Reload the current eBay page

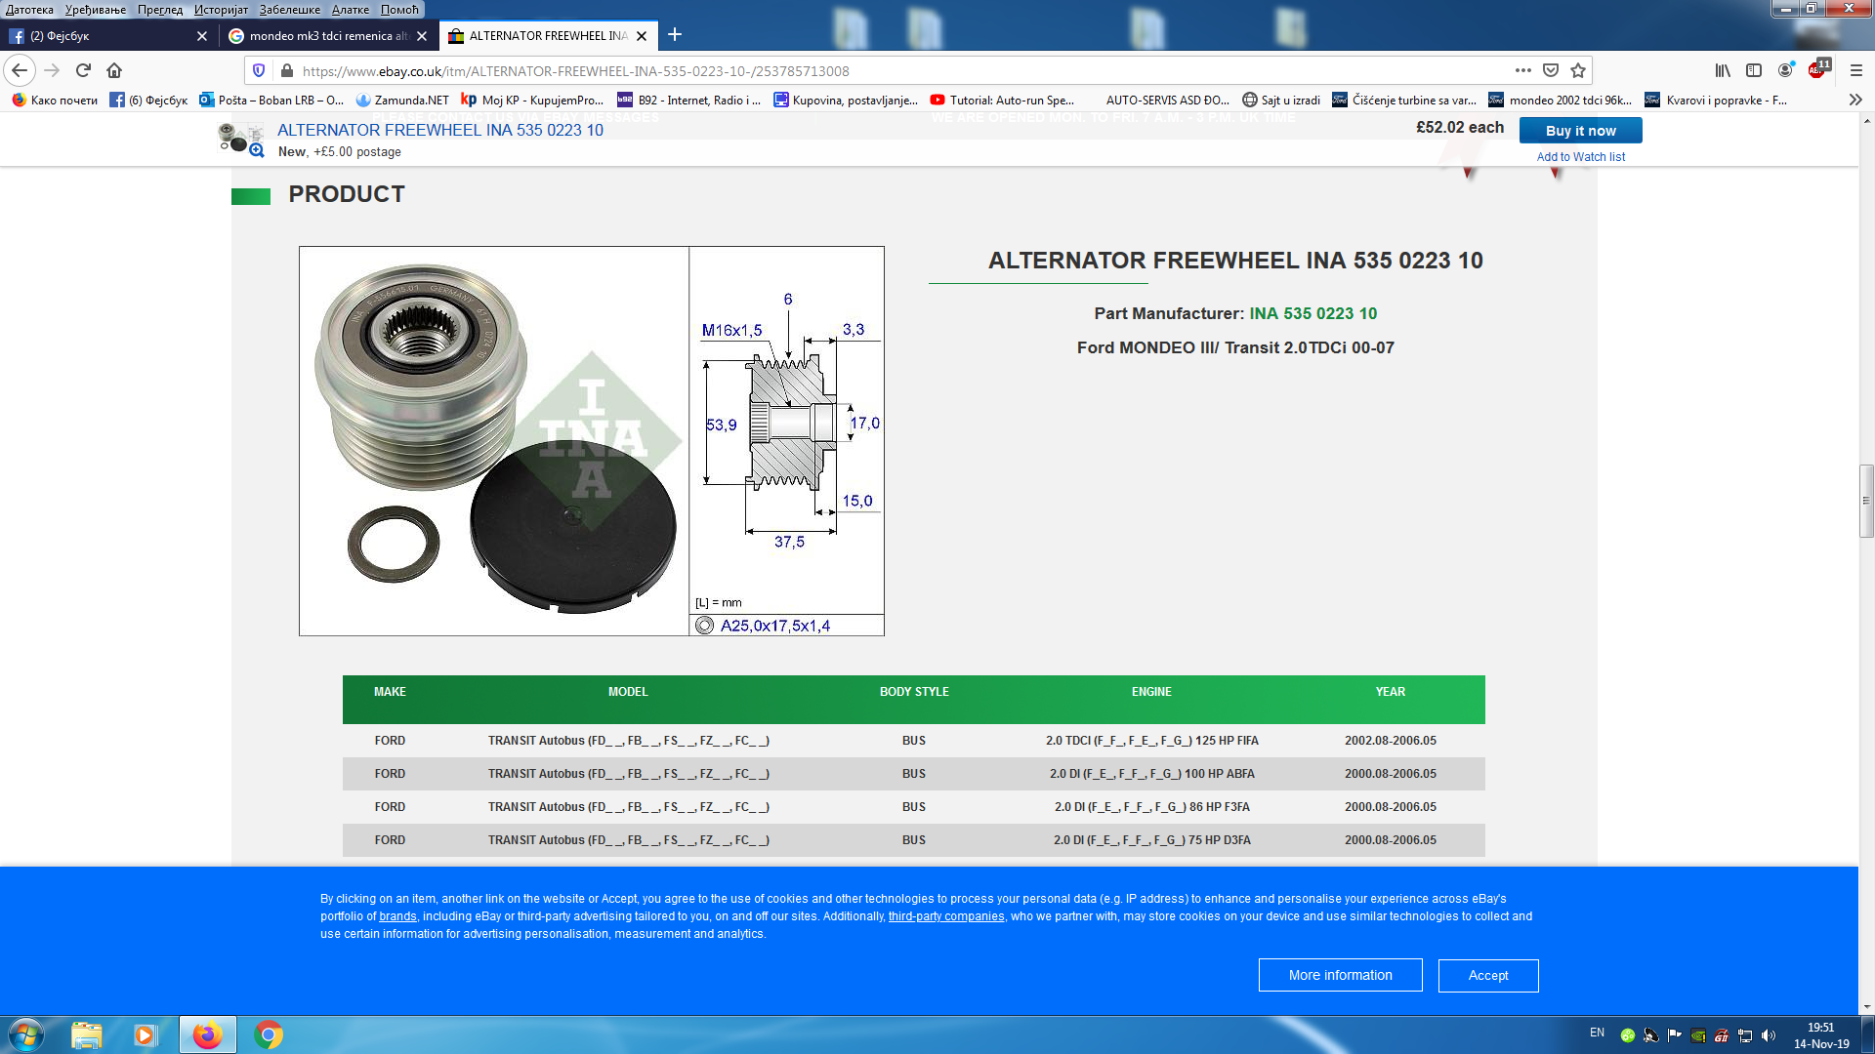[83, 70]
